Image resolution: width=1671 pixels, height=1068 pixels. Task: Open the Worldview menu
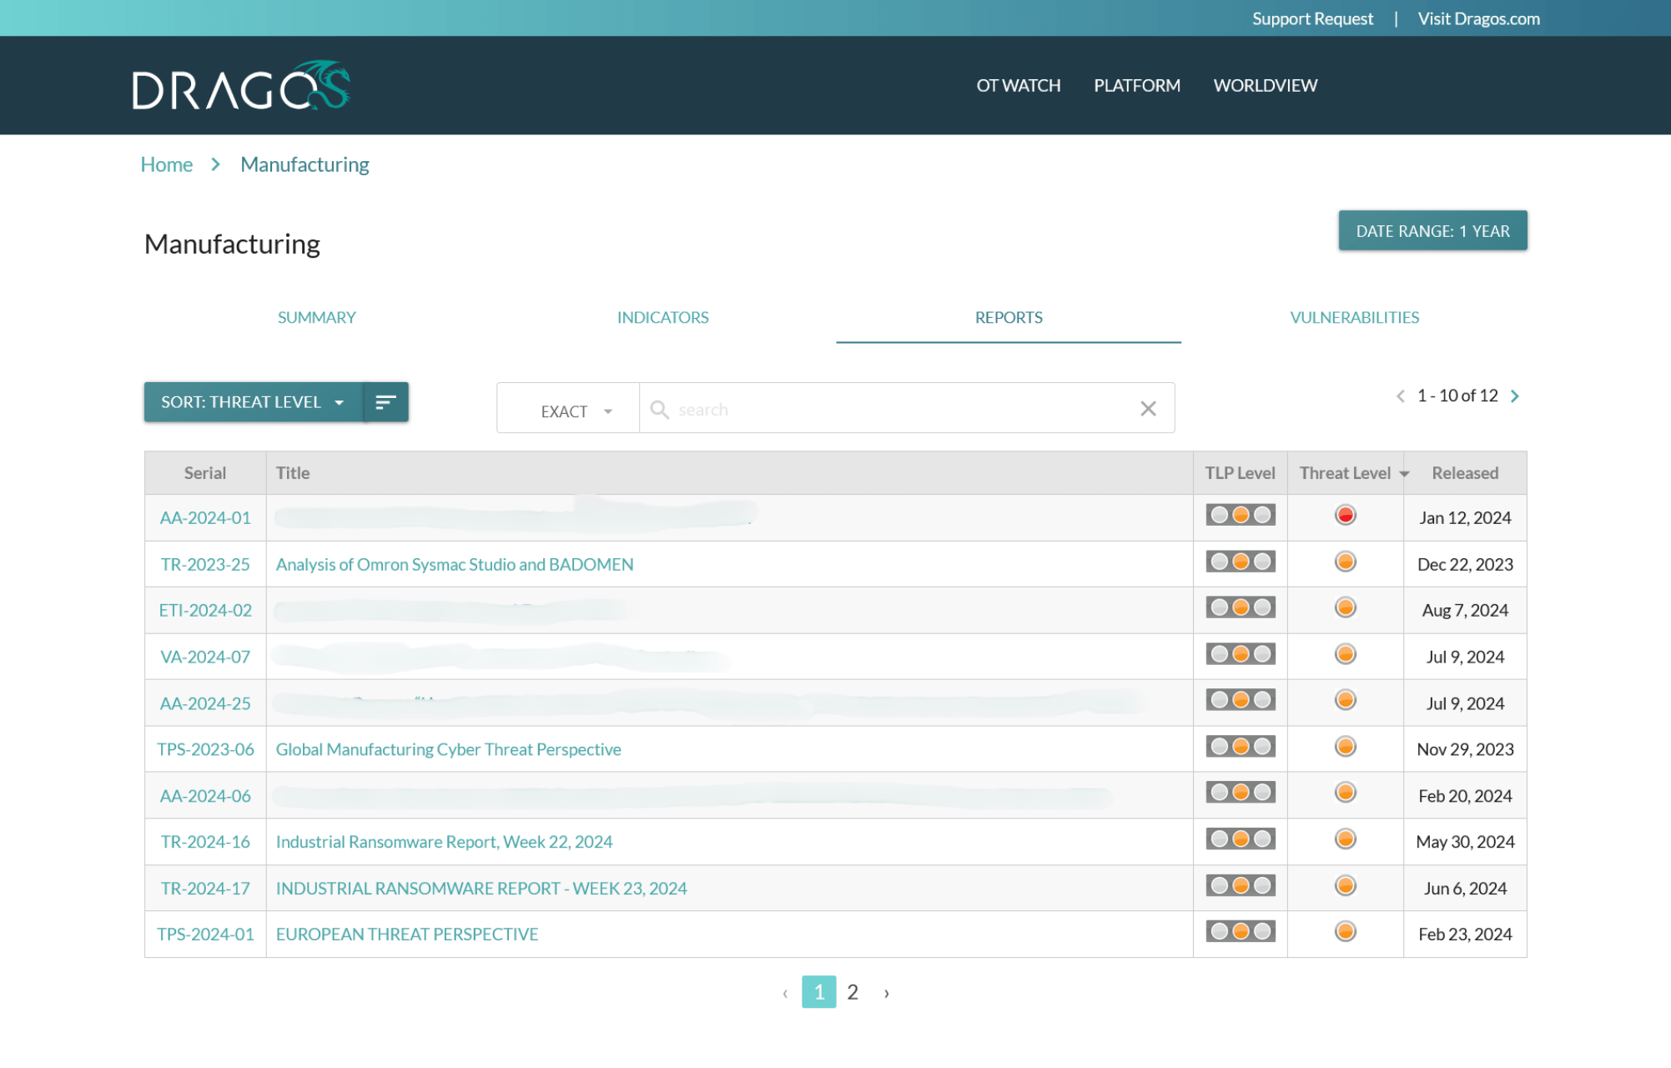pyautogui.click(x=1266, y=86)
